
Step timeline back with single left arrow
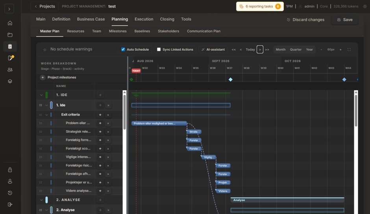[240, 50]
